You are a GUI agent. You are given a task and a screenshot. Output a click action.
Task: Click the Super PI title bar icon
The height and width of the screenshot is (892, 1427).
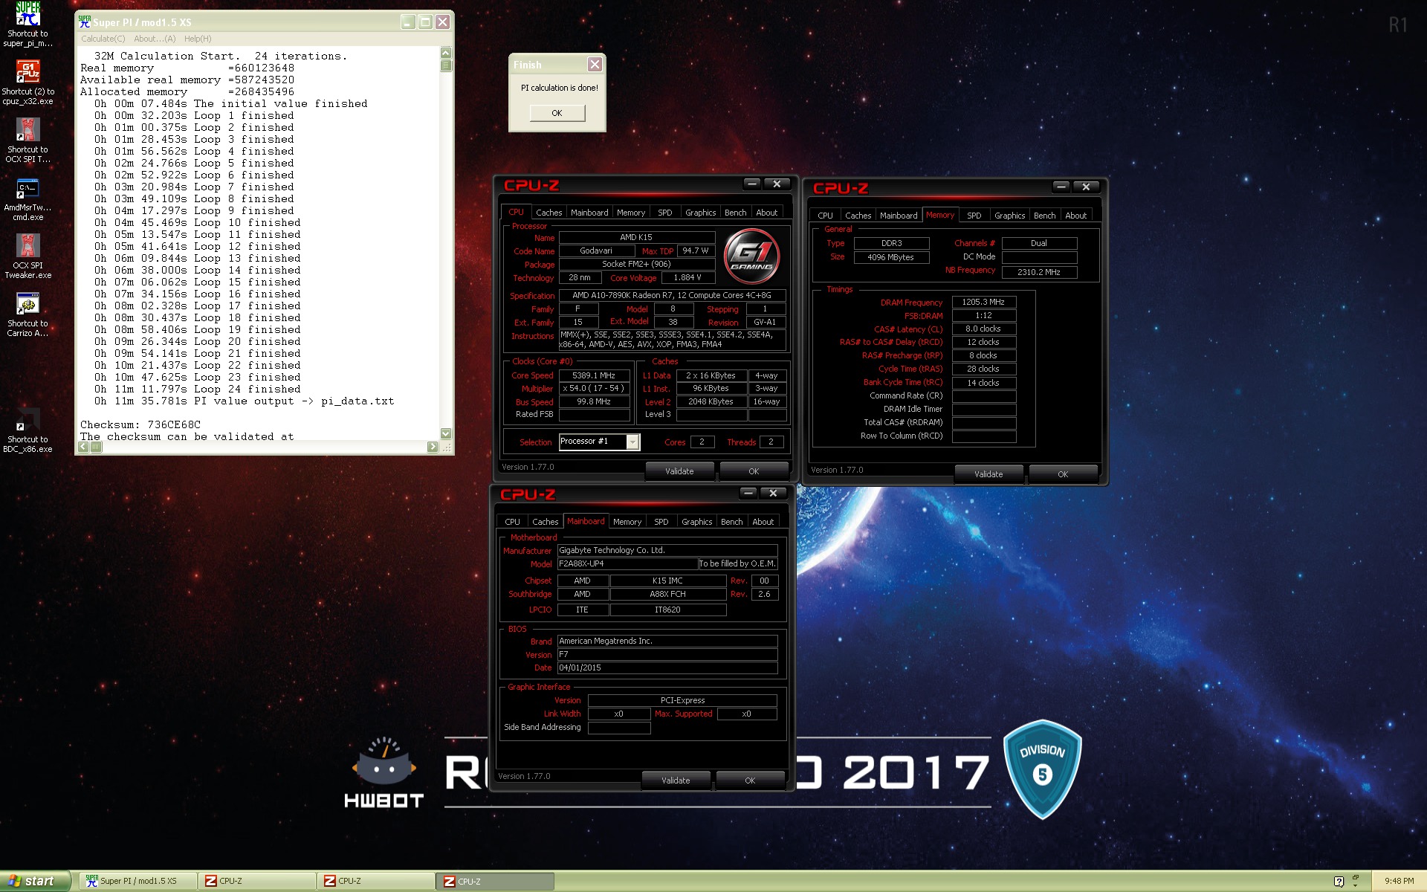85,22
